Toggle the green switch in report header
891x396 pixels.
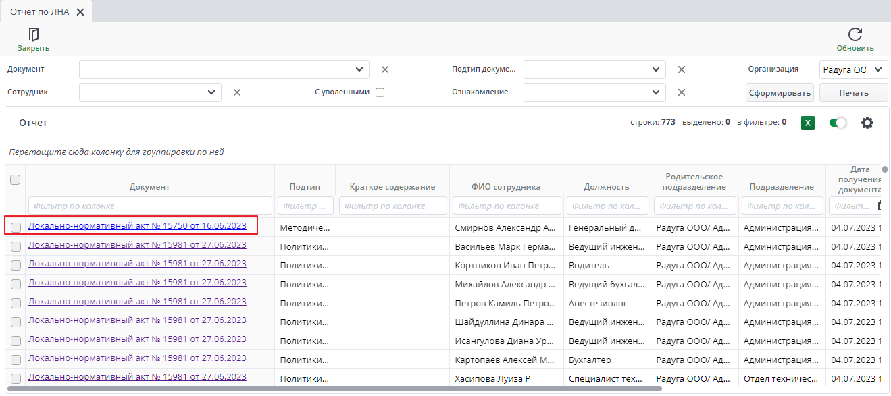(838, 123)
